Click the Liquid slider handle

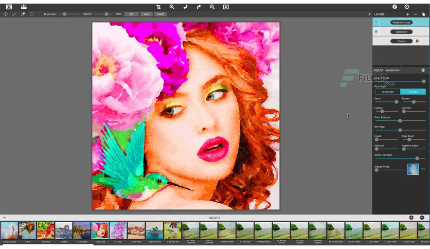377,139
